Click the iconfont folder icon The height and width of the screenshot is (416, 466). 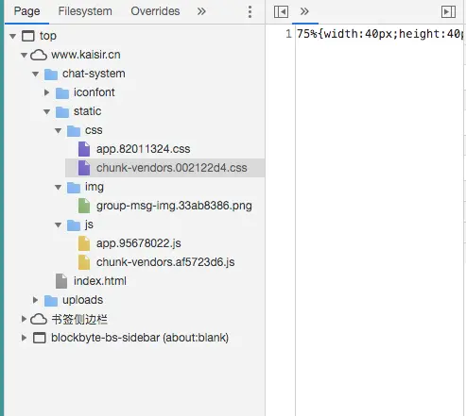click(62, 92)
